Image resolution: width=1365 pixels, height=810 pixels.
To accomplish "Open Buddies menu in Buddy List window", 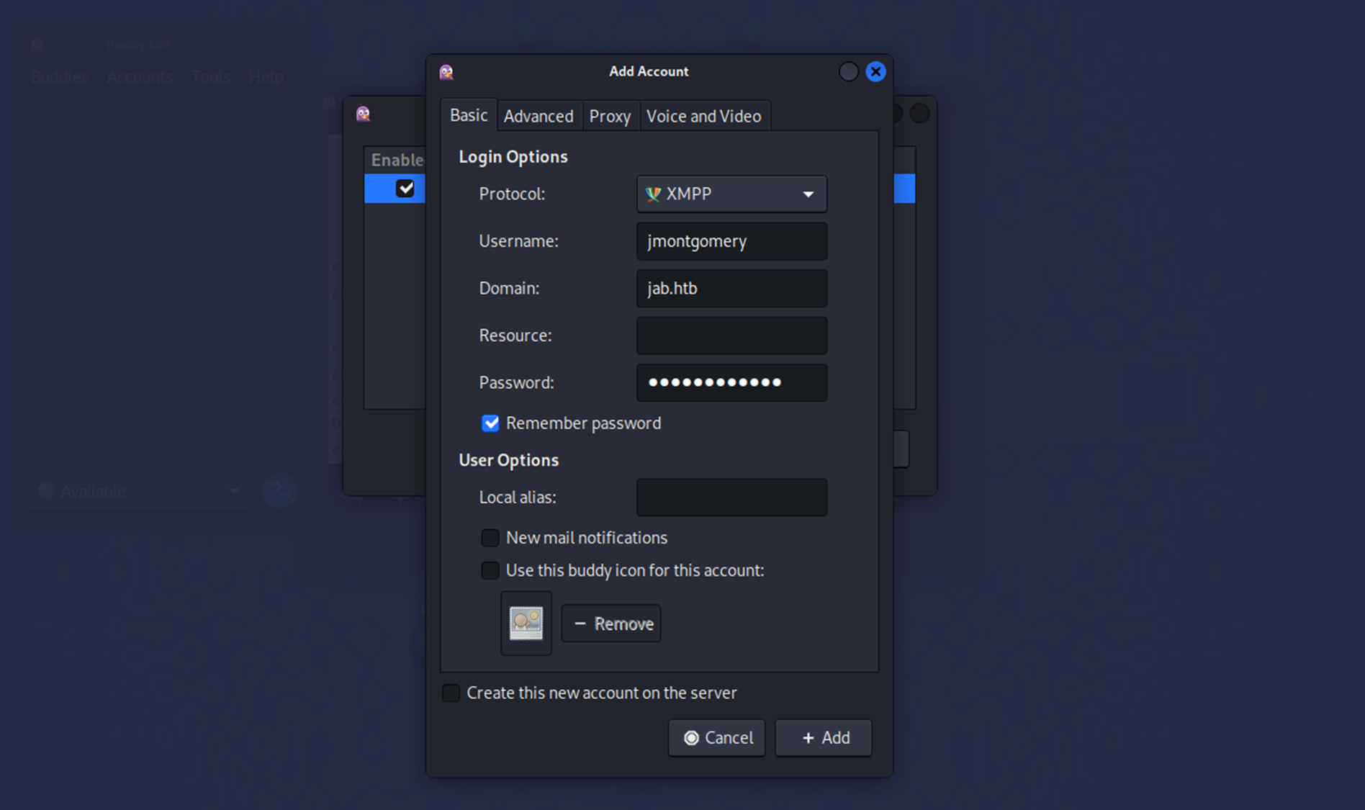I will pos(60,77).
